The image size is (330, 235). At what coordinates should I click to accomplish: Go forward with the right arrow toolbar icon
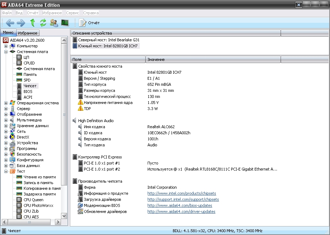pyautogui.click(x=21, y=23)
